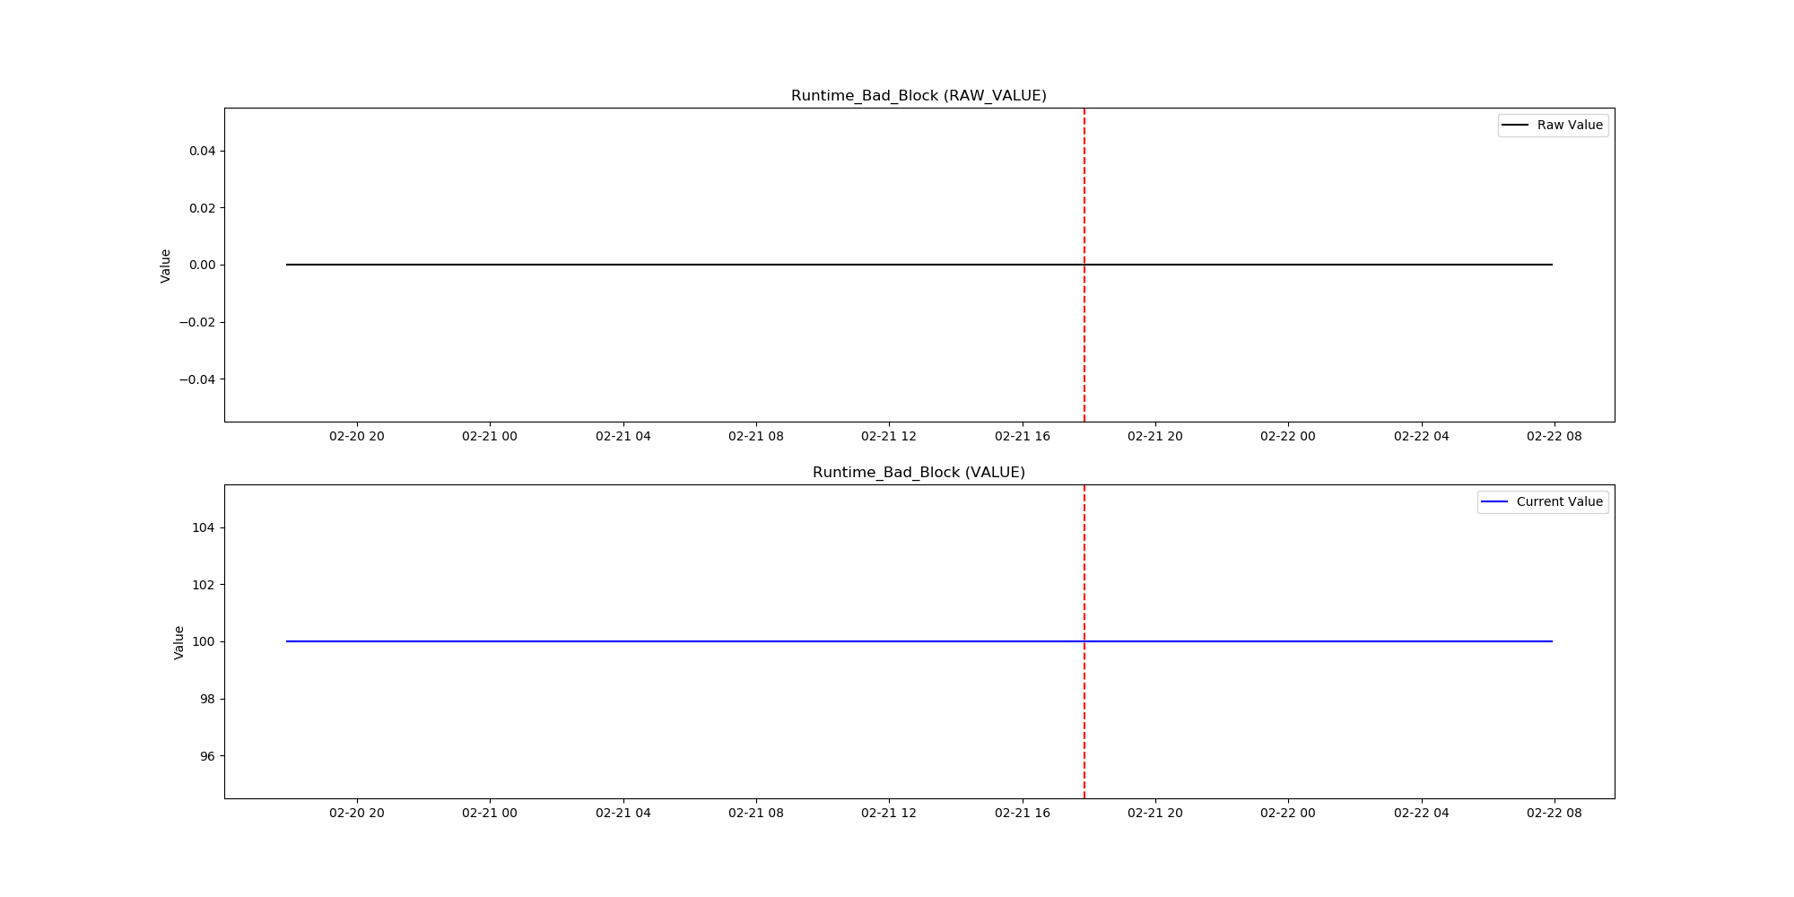Click the 100 y-axis tick label
The height and width of the screenshot is (897, 1794).
(204, 642)
